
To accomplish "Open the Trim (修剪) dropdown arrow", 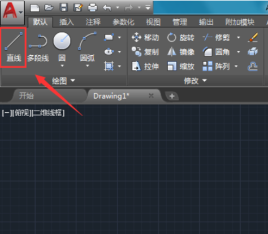I will click(x=239, y=37).
